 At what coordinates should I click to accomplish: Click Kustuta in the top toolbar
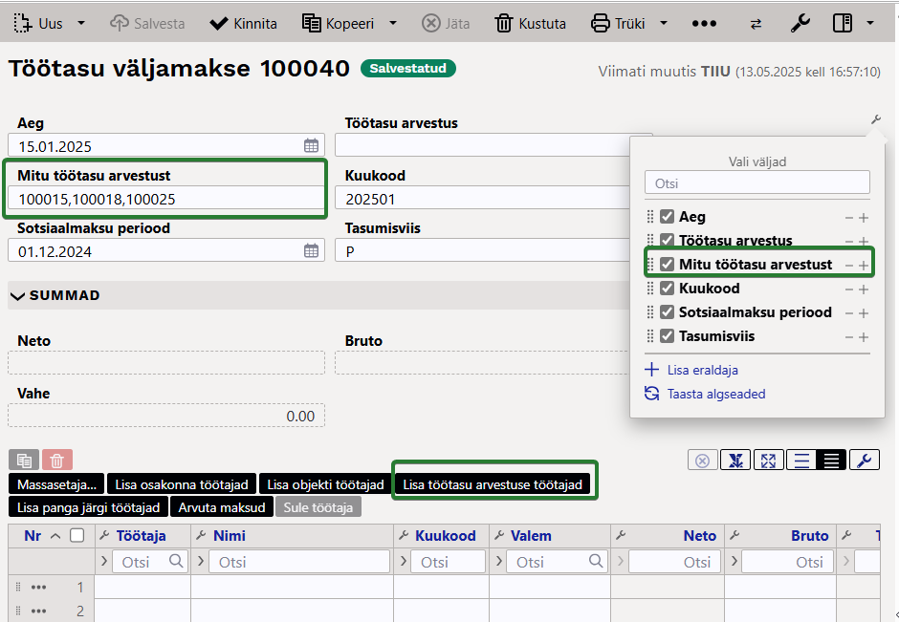[x=531, y=24]
